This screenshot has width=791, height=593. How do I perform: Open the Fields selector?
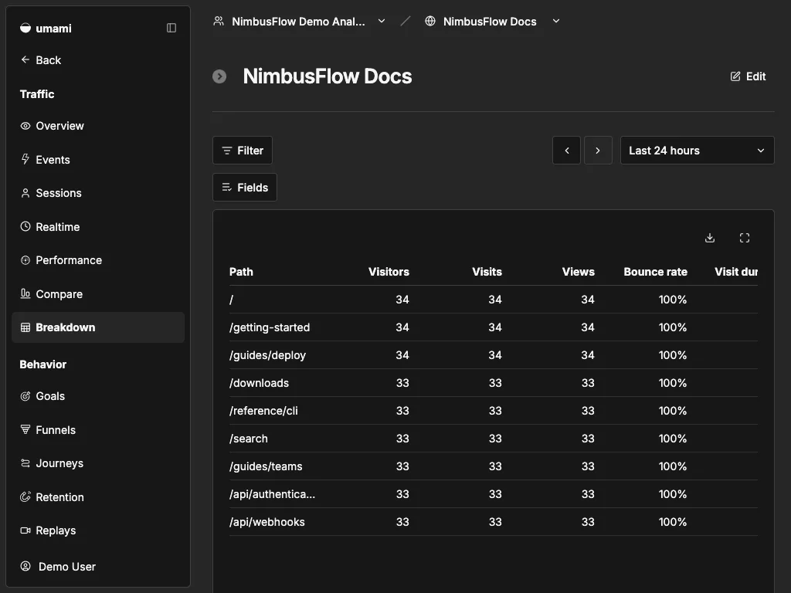[245, 188]
